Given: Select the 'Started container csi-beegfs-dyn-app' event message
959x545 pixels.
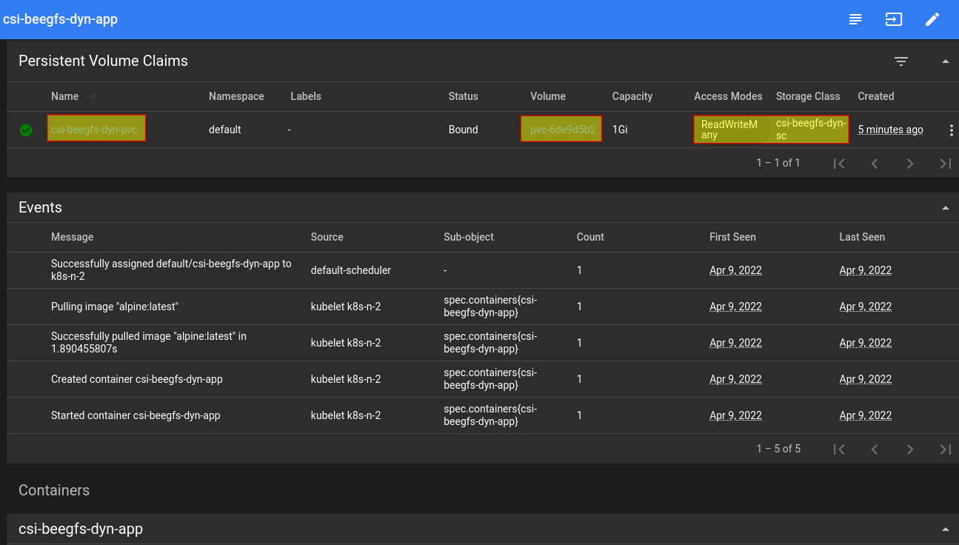Looking at the screenshot, I should click(136, 415).
